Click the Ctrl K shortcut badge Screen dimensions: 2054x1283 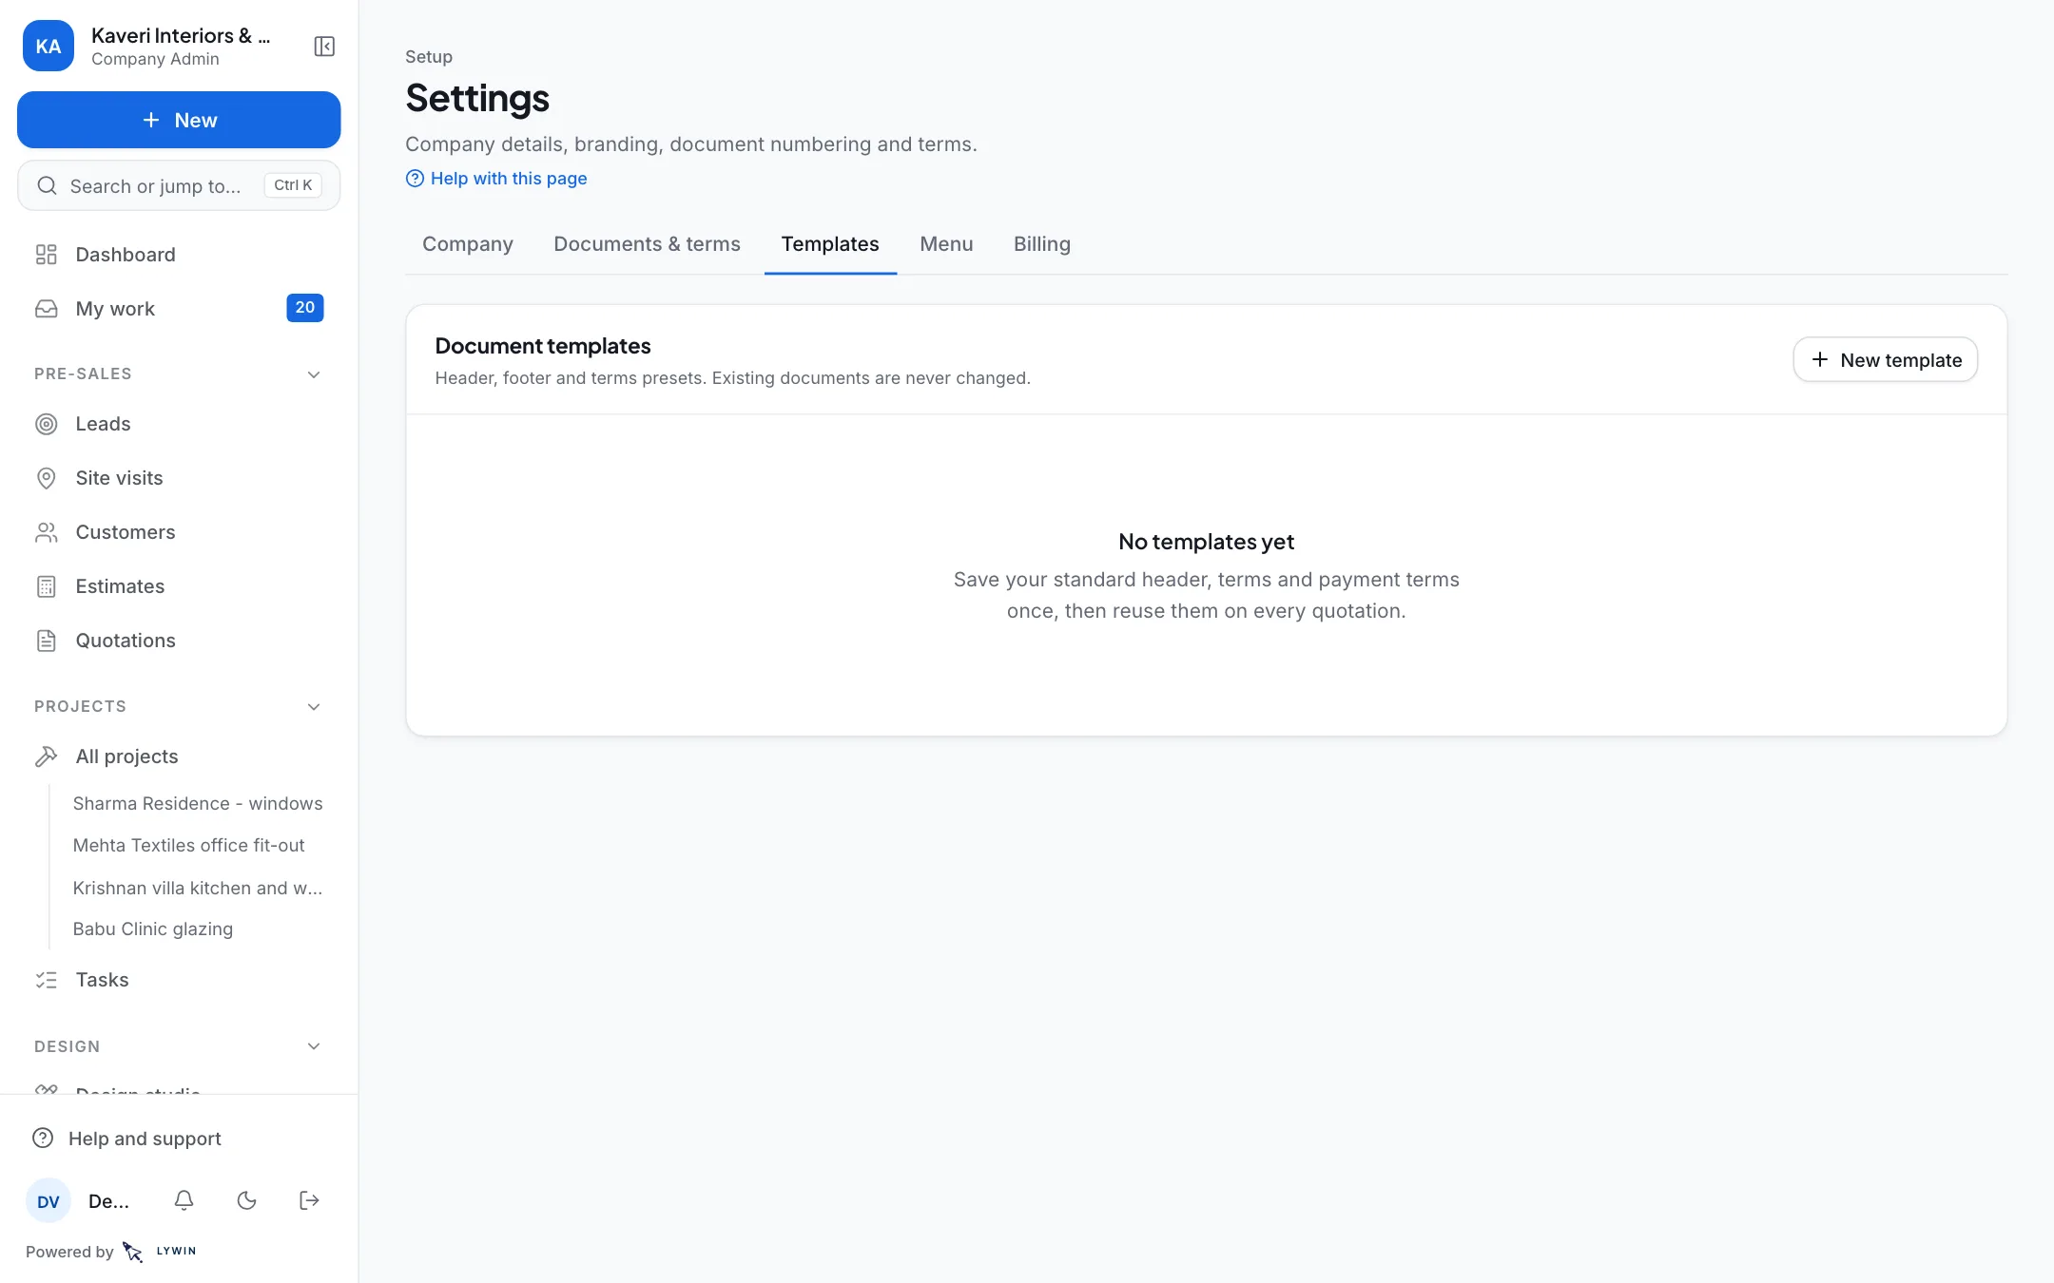click(293, 185)
